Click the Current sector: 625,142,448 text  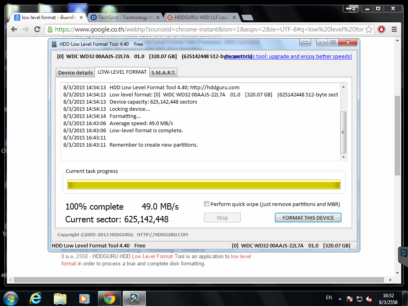[117, 220]
